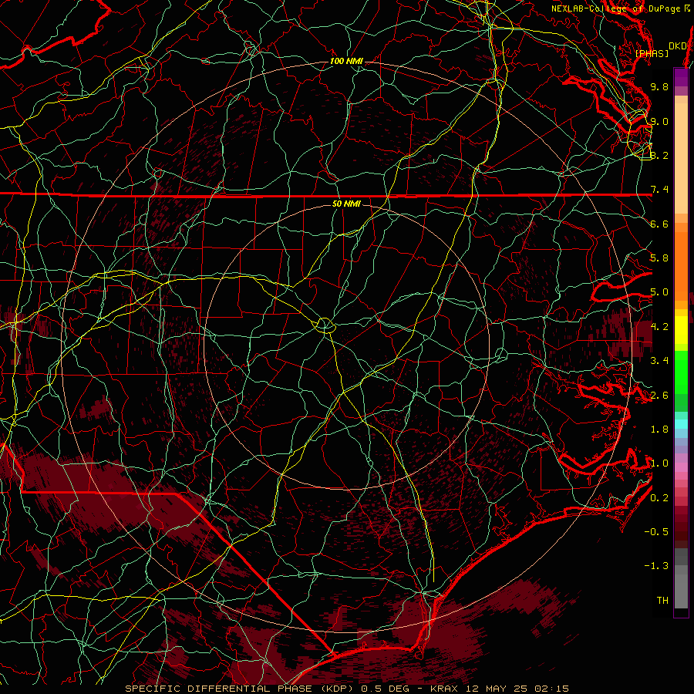The image size is (694, 694).
Task: Click the 2.6 value on the color scale
Action: pyautogui.click(x=659, y=396)
